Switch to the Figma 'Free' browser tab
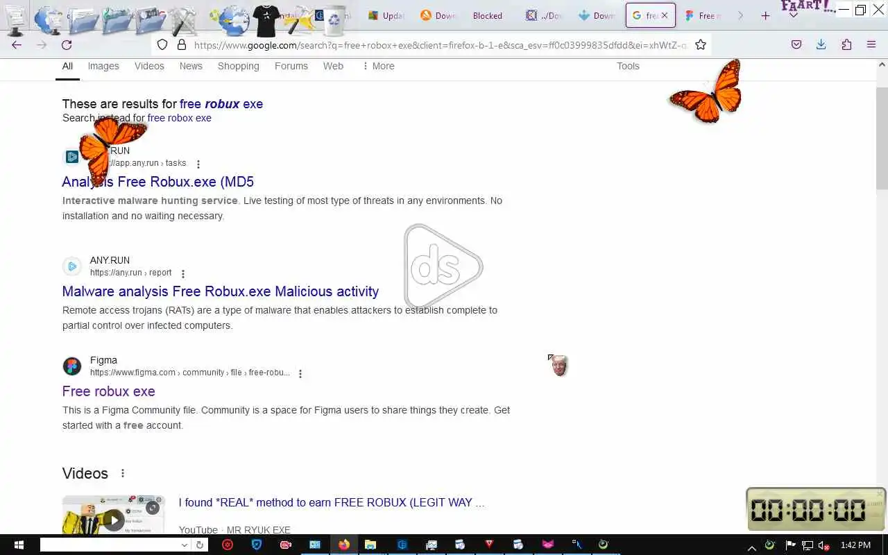Screen dimensions: 888x555 tap(703, 15)
